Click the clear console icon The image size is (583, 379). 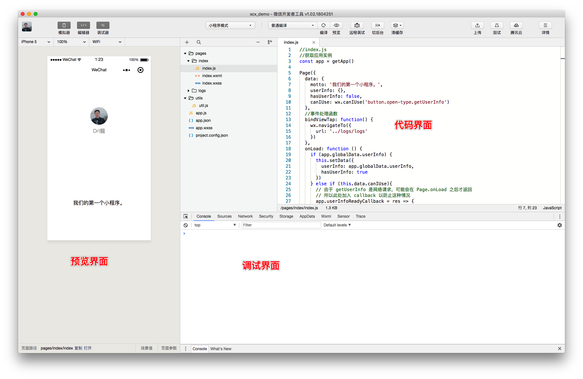(185, 225)
